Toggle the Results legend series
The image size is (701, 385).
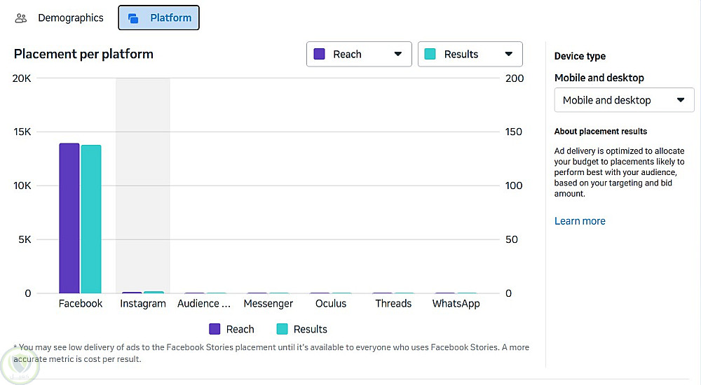302,329
